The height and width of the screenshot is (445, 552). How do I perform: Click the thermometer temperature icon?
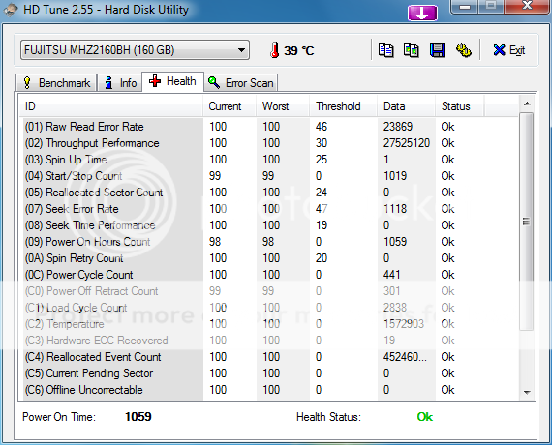click(275, 50)
